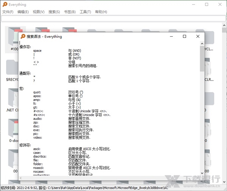Click the 'exe:' macro entry
227x191 pixels.
coord(36,130)
